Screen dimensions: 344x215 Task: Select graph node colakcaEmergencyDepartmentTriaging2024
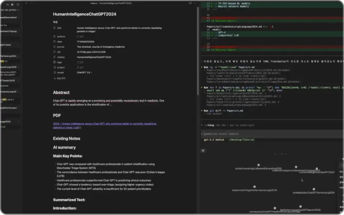coord(296,167)
